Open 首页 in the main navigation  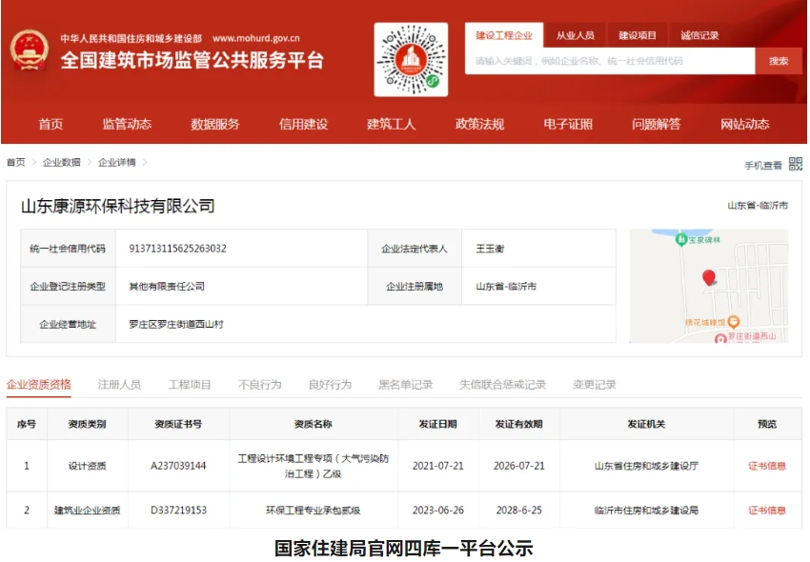click(51, 124)
